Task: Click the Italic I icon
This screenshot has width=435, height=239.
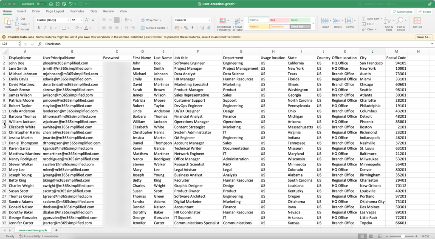Action: (x=45, y=28)
